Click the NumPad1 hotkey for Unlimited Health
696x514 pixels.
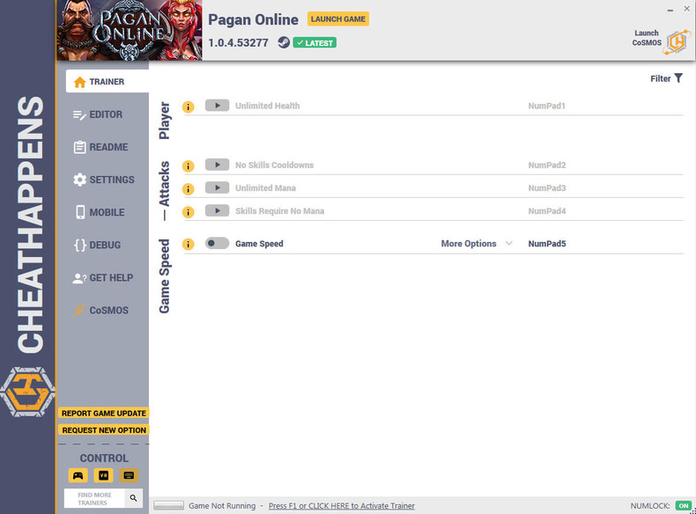[x=546, y=106]
